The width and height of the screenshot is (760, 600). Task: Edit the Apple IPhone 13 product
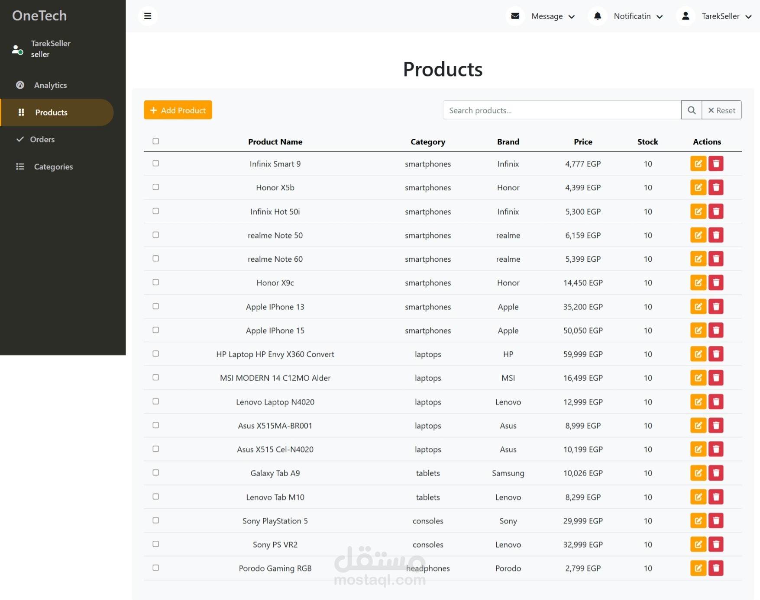698,307
